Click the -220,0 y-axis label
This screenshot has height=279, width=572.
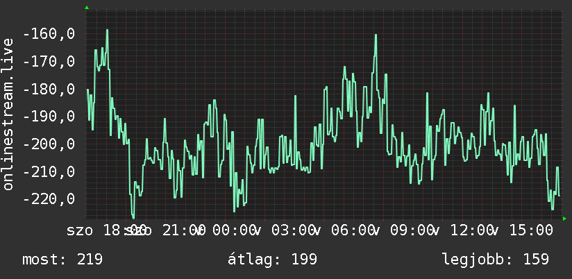pos(49,199)
